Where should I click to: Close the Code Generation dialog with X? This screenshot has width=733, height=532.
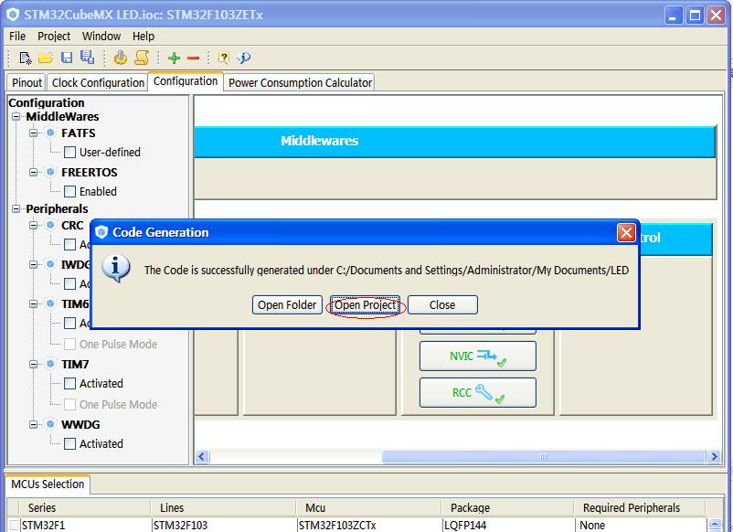[x=626, y=232]
